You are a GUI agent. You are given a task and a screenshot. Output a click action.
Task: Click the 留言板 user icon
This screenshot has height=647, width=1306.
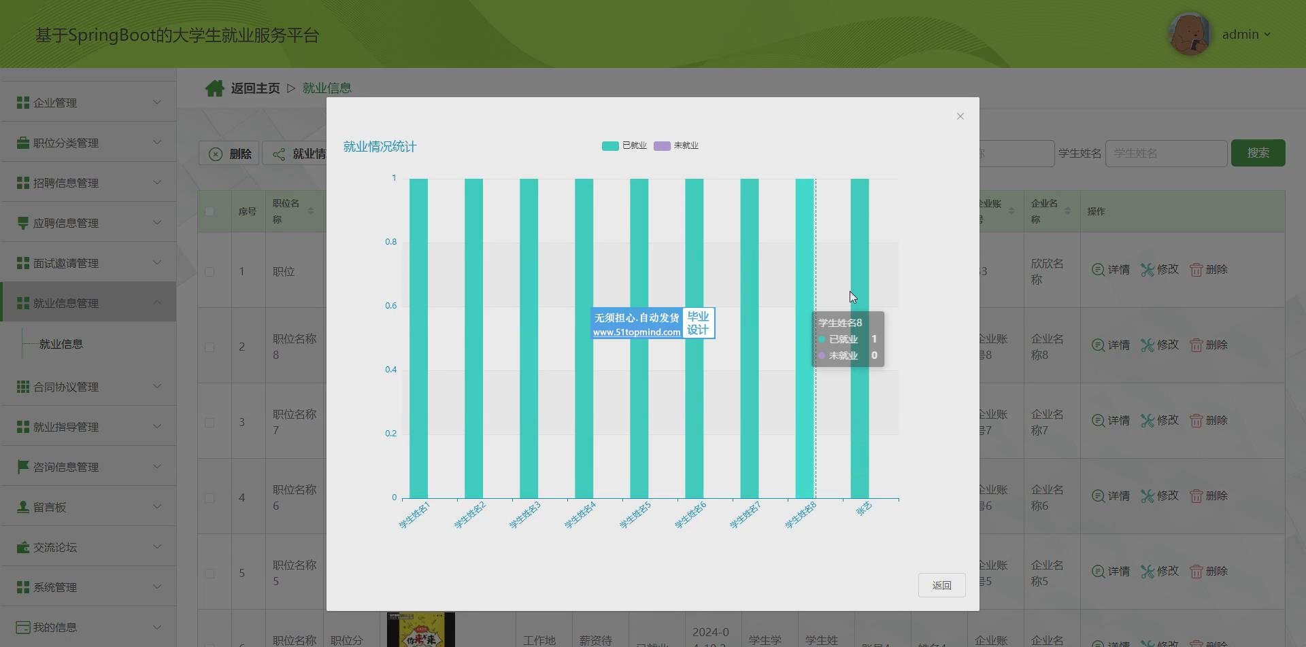coord(22,507)
